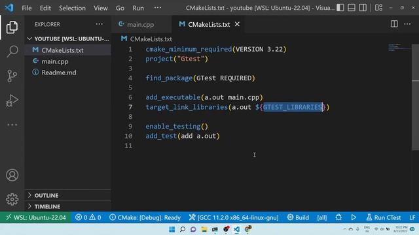
Task: Click the Build button in status bar
Action: point(298,217)
